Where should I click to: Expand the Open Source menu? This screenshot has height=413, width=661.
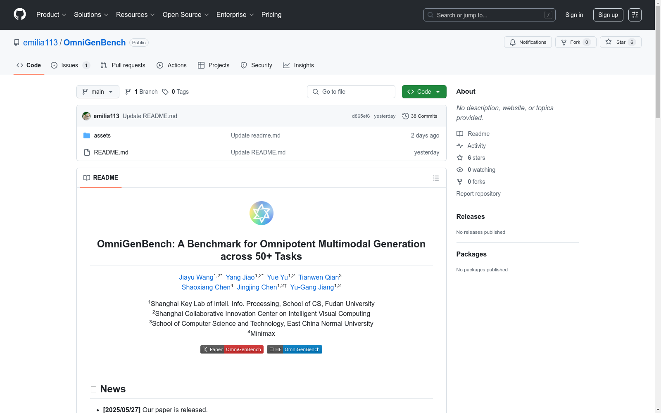click(x=185, y=14)
